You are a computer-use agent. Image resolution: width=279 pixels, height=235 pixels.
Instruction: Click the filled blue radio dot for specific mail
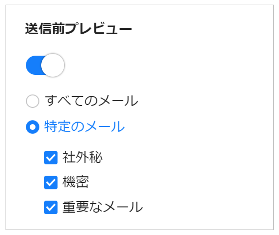tap(32, 127)
